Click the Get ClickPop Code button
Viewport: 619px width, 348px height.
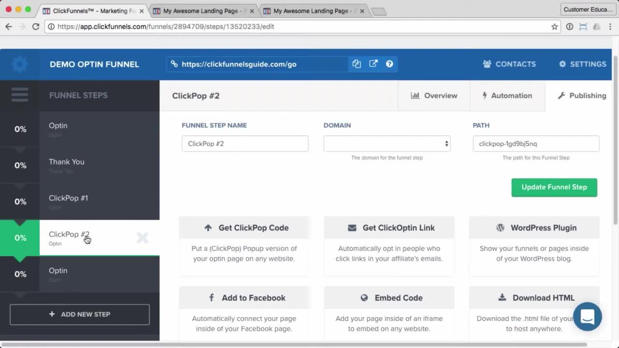click(x=244, y=228)
